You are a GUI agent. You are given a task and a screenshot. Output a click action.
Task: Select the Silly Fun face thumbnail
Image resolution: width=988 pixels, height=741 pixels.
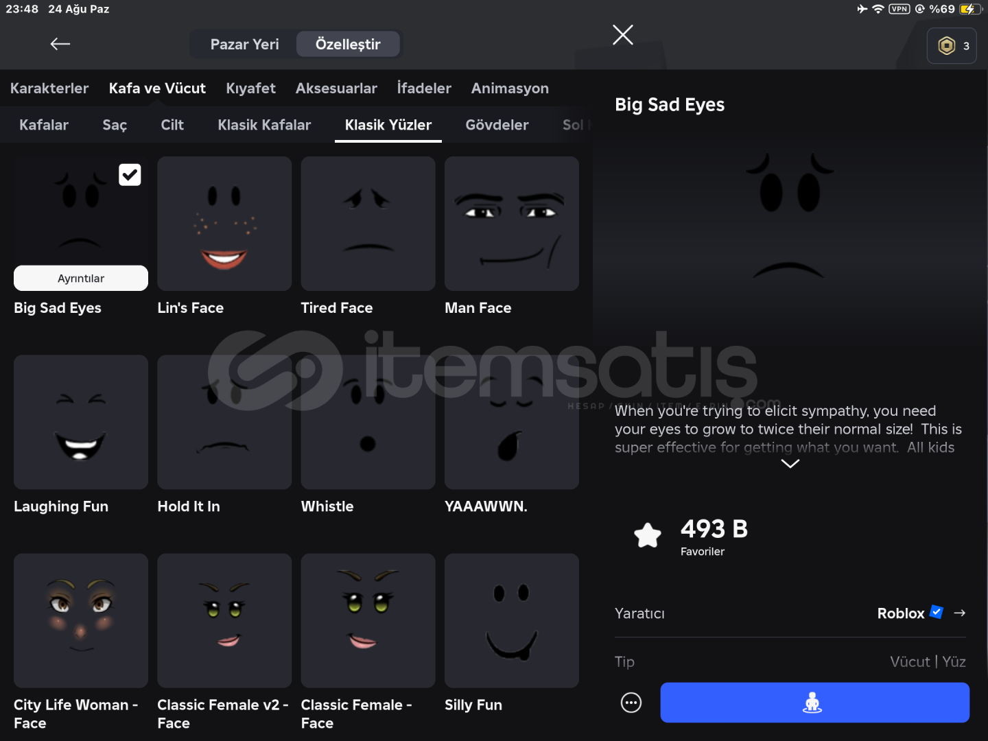click(x=512, y=621)
